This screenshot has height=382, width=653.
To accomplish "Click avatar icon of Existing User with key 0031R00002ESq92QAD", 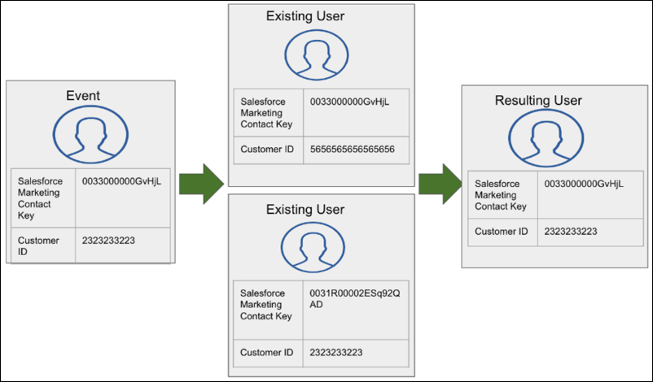I will pos(313,247).
